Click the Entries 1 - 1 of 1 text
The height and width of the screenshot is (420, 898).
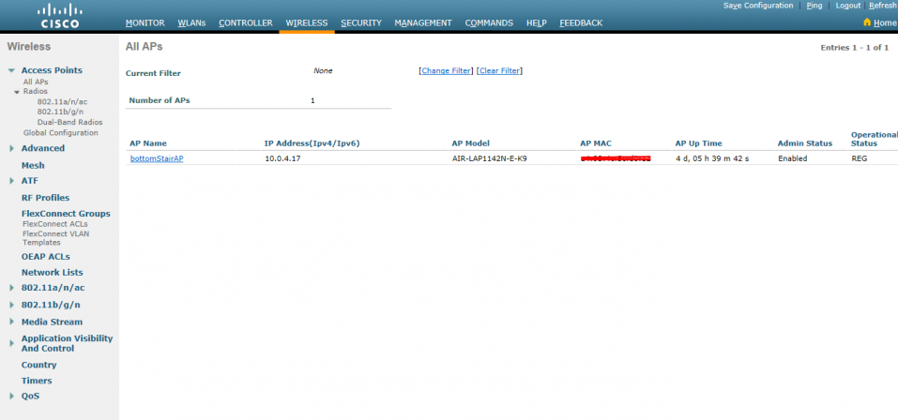pyautogui.click(x=855, y=48)
